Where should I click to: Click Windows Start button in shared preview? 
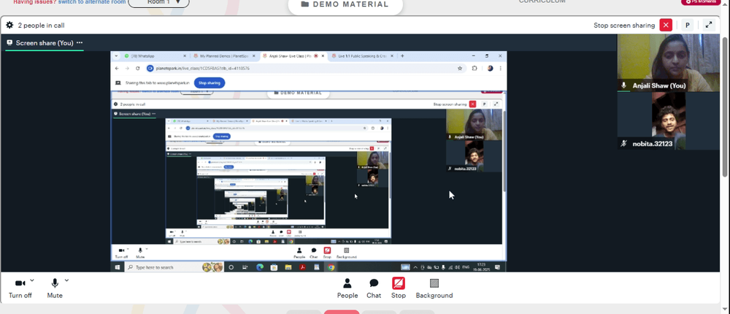pos(117,267)
